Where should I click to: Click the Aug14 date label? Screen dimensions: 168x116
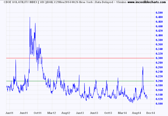point(136,113)
